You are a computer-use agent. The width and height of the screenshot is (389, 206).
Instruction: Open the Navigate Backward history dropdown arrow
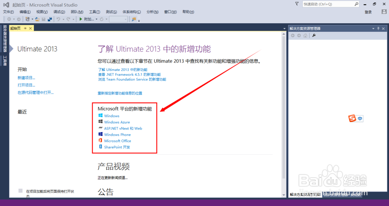point(14,19)
